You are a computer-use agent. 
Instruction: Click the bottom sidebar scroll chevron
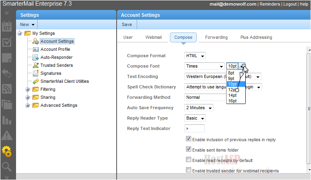[x=7, y=177]
